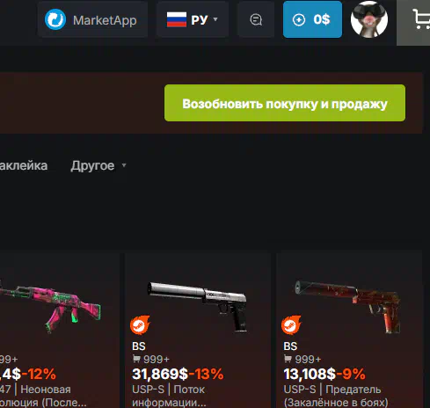The width and height of the screenshot is (430, 408).
Task: Click Возобновить покупку и продажу button
Action: (285, 103)
